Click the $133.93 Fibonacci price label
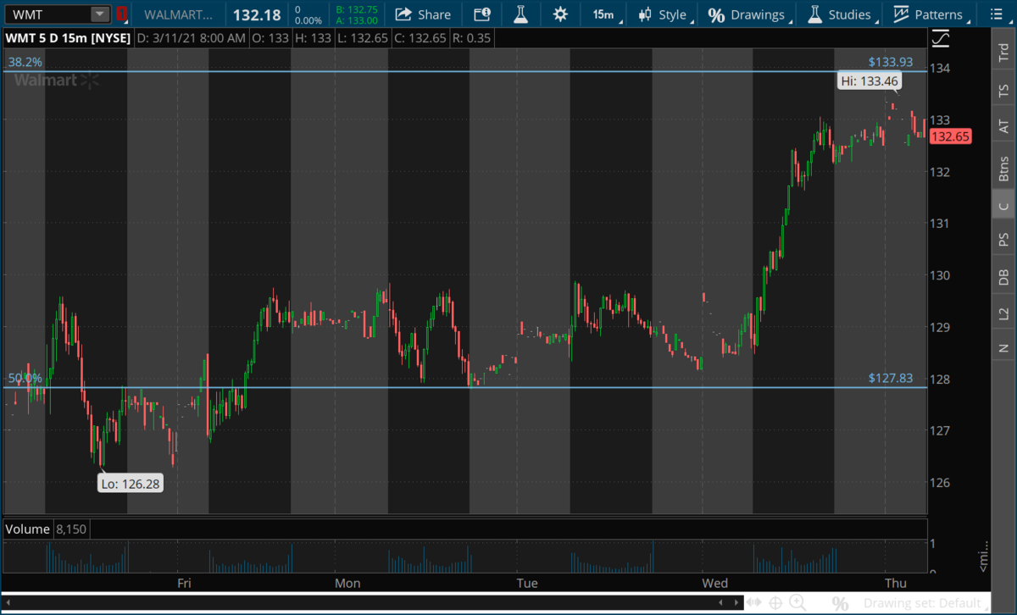The height and width of the screenshot is (615, 1017). 891,62
